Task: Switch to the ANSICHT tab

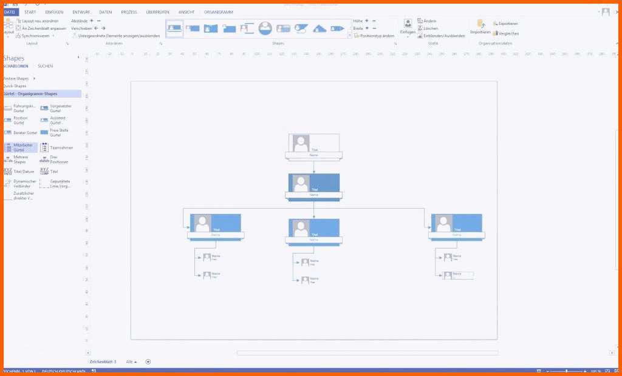Action: (x=186, y=12)
